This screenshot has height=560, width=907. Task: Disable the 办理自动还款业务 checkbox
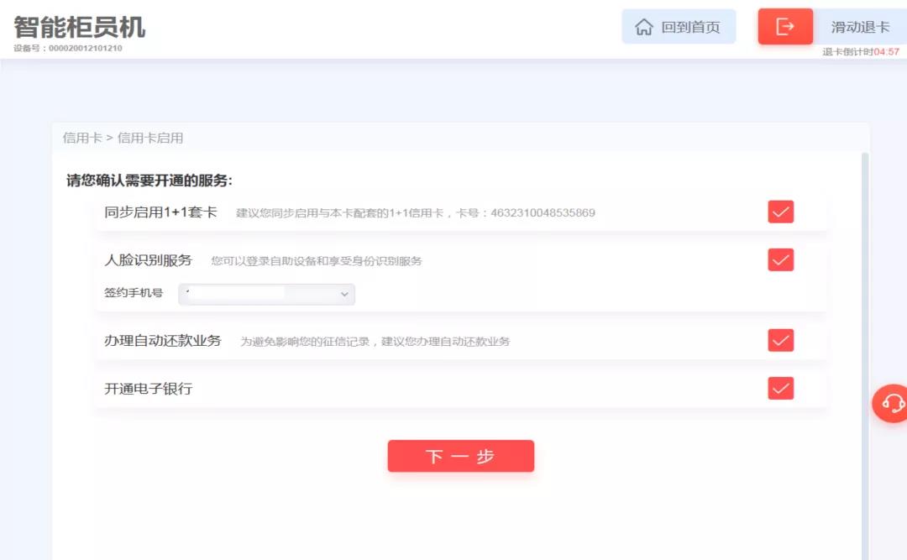pos(780,341)
